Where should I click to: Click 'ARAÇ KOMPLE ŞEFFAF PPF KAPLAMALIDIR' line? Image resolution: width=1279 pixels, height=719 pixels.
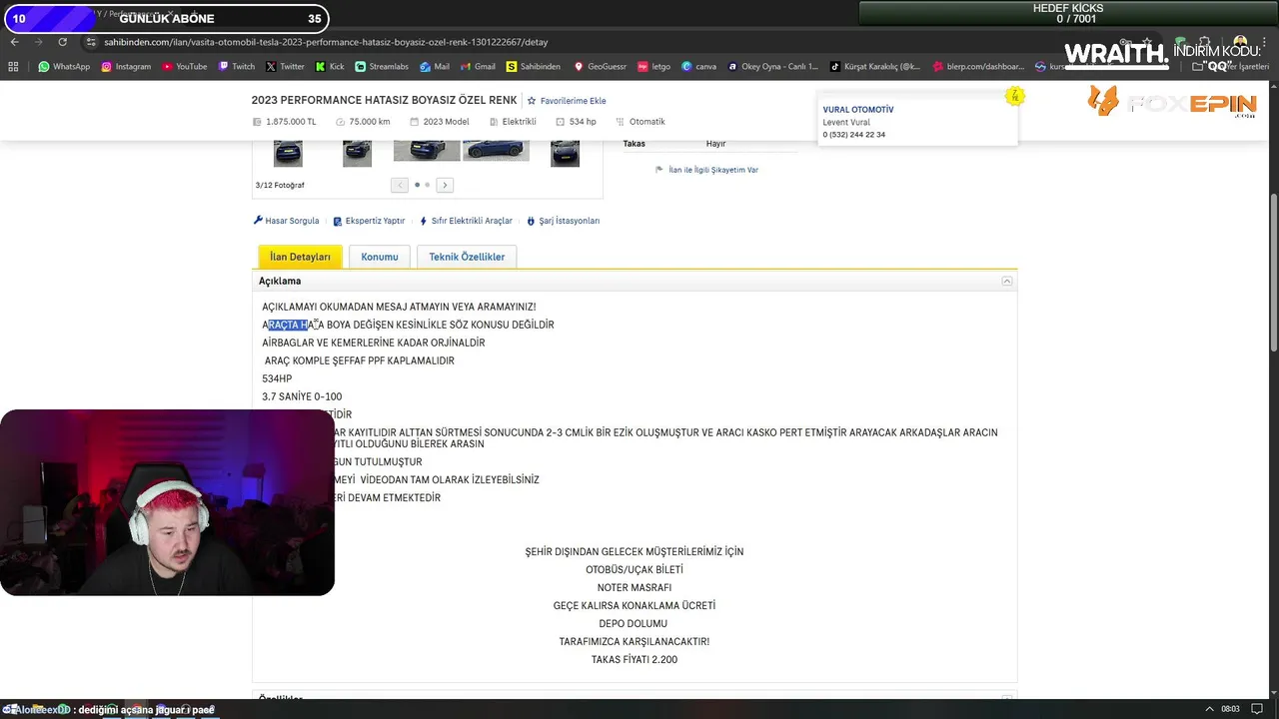(360, 360)
